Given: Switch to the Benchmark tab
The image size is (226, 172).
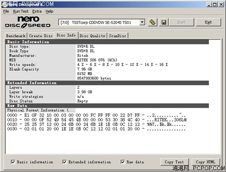Looking at the screenshot, I should [16, 36].
